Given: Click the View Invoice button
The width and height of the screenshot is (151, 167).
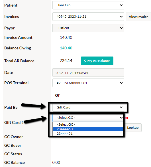Looking at the screenshot, I should coord(138,17).
